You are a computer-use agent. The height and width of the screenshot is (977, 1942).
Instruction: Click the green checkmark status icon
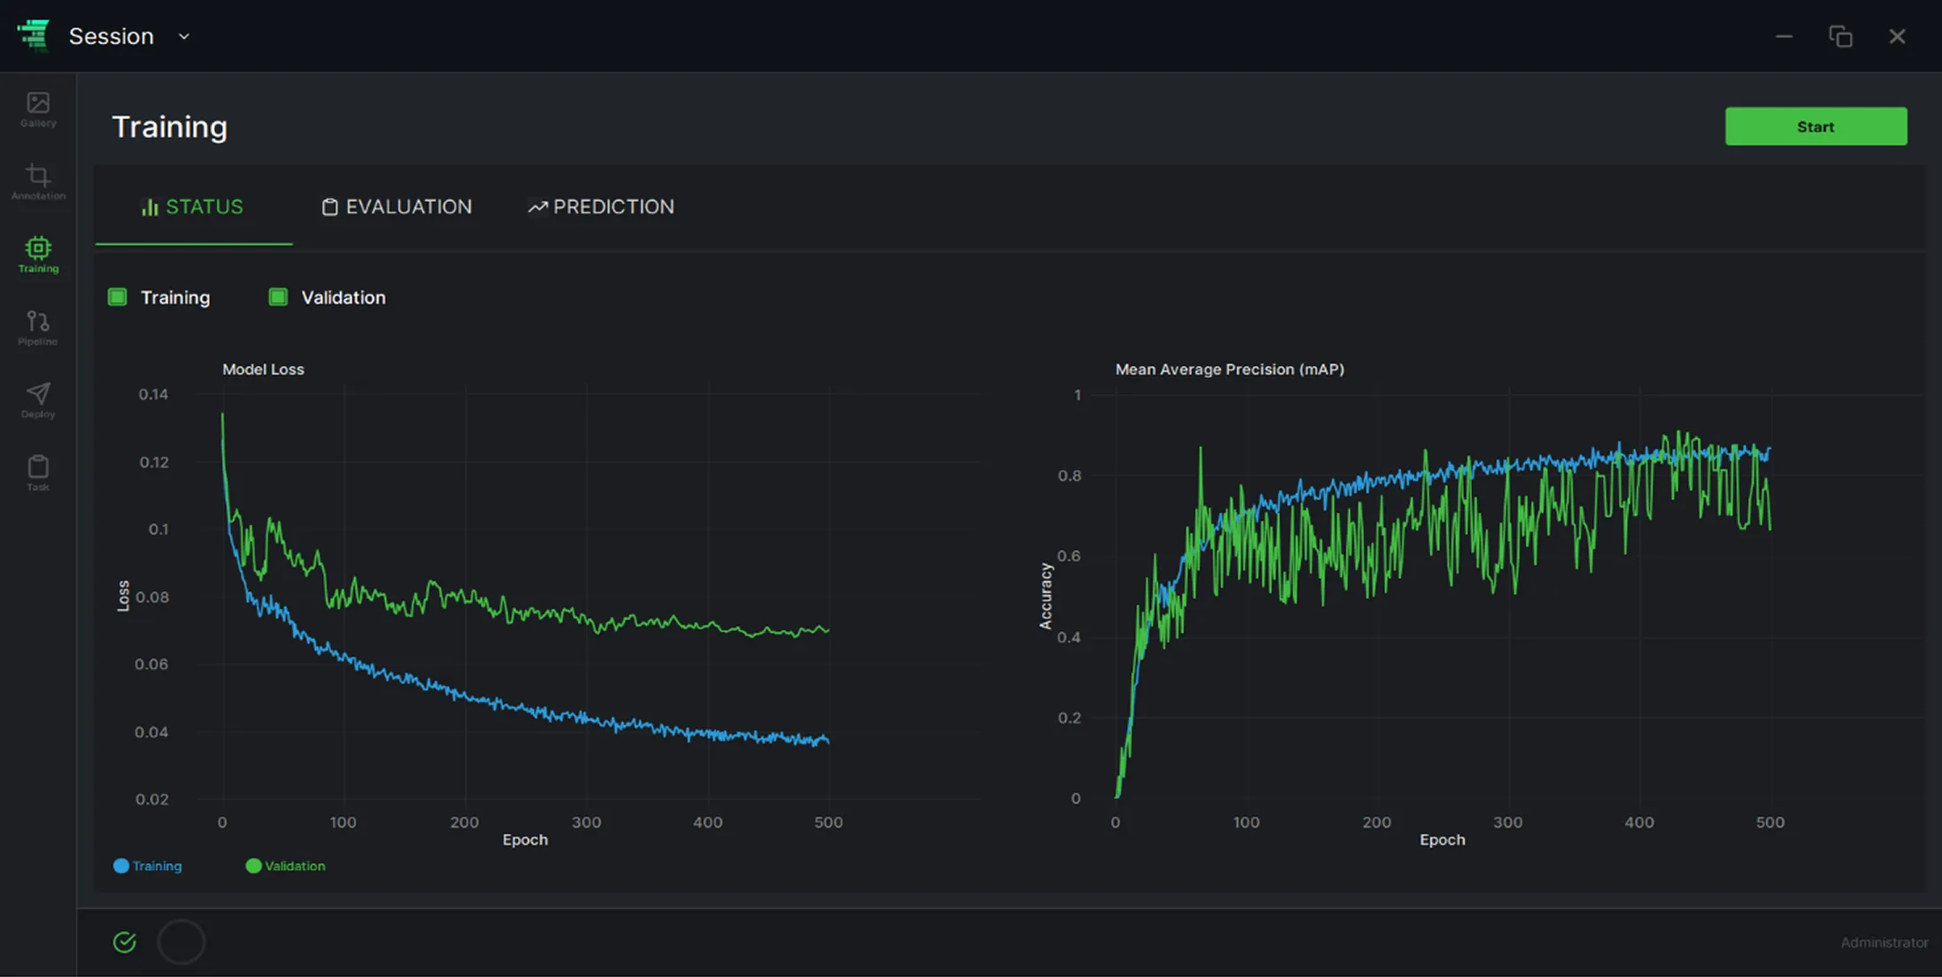[125, 942]
